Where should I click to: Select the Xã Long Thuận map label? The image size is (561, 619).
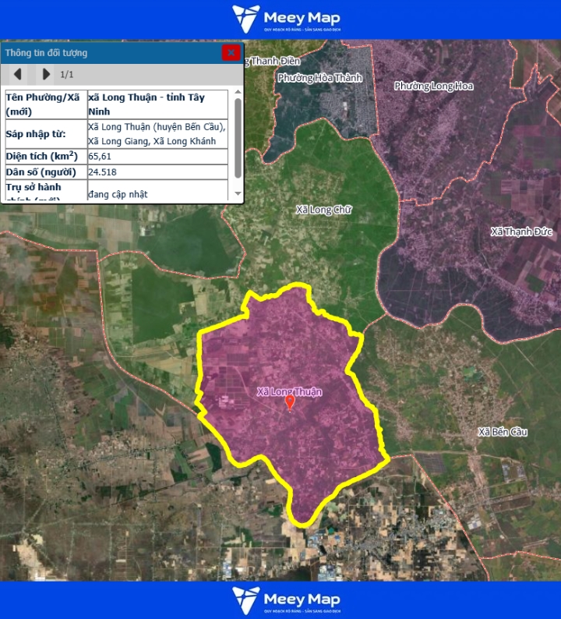(x=289, y=392)
